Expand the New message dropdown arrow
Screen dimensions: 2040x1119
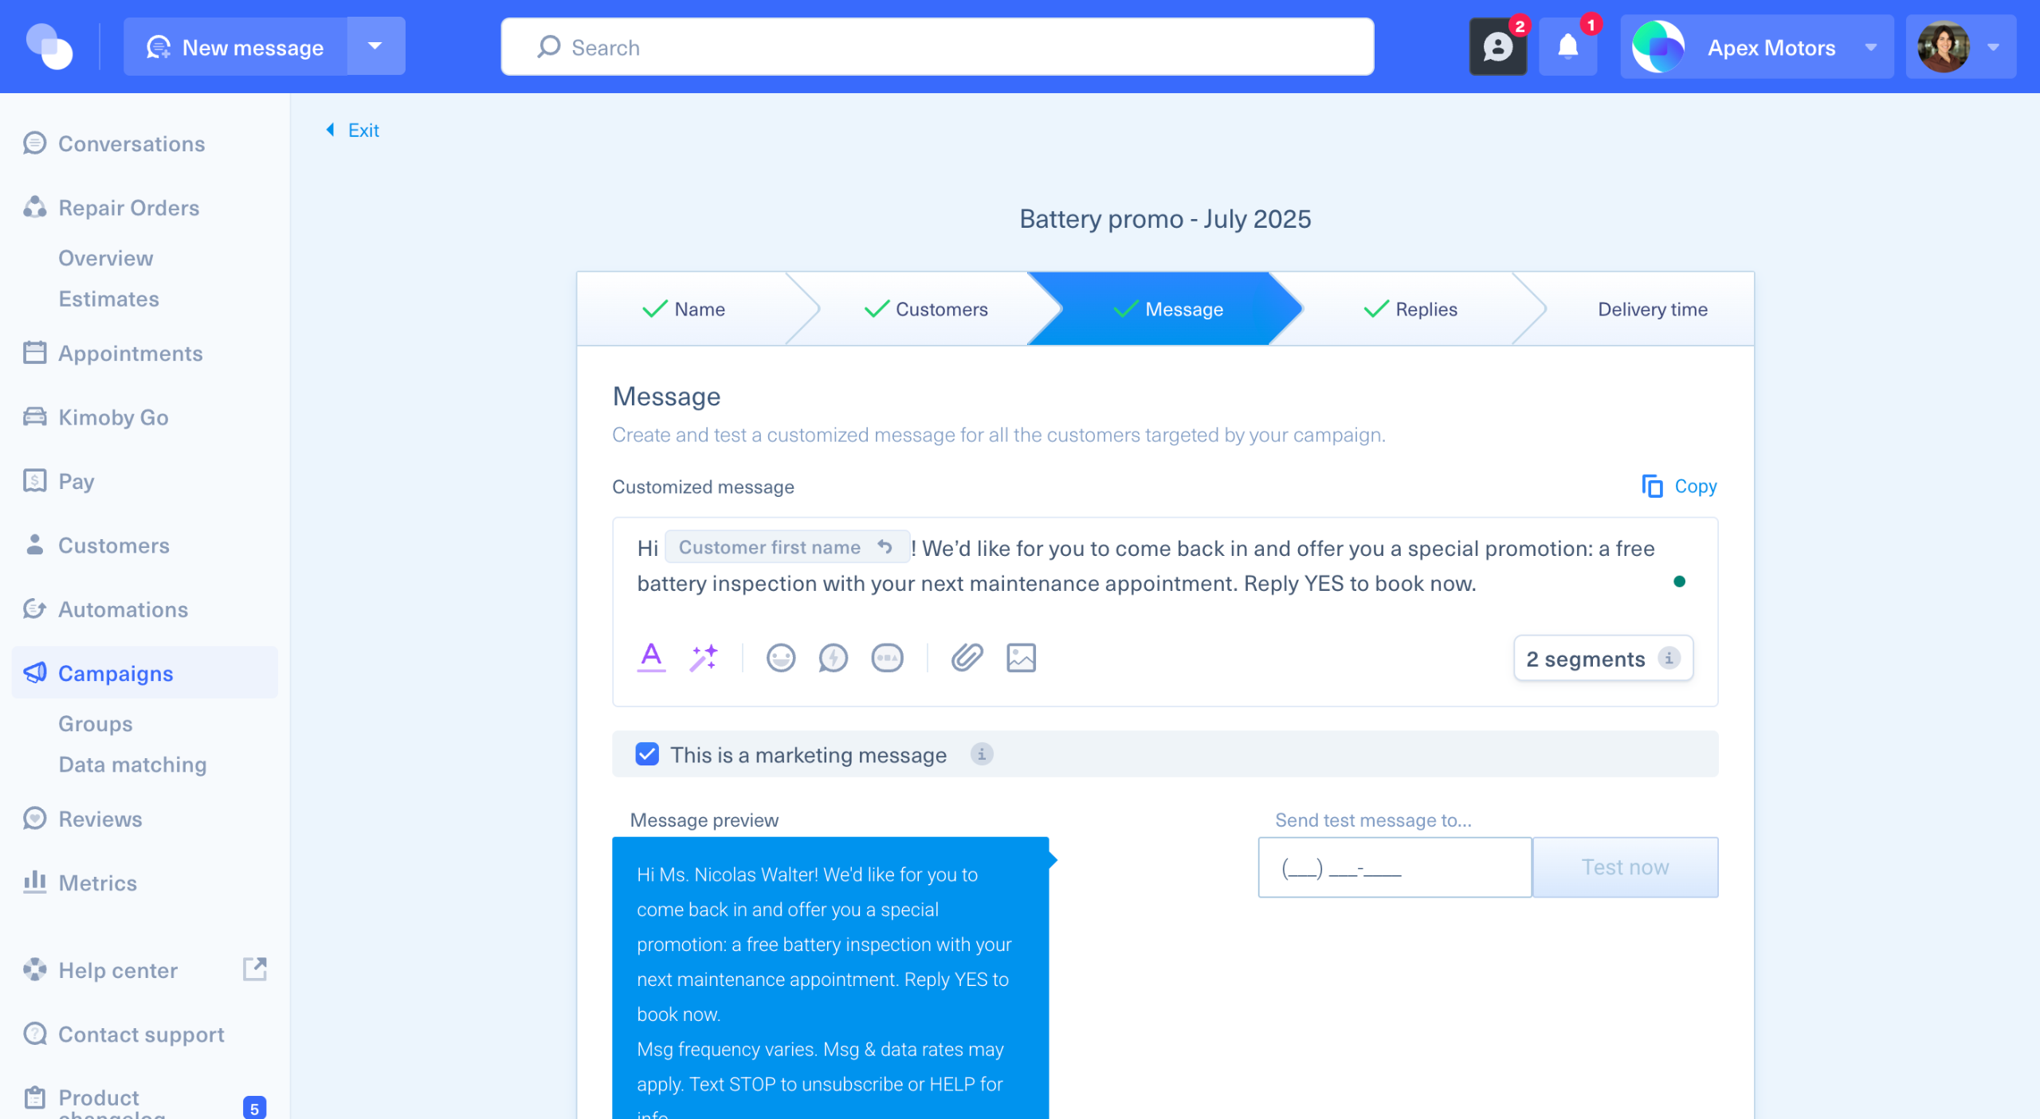coord(375,46)
